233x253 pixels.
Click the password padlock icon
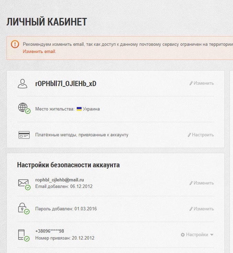click(x=22, y=208)
